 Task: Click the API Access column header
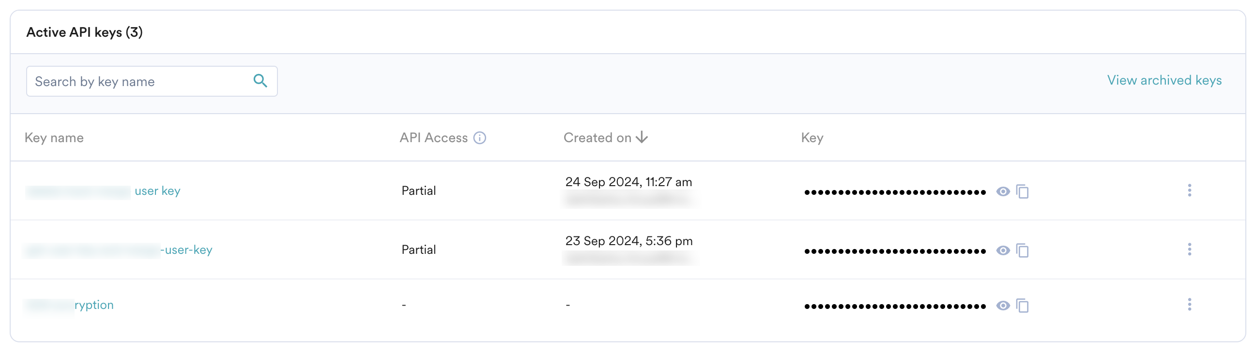pos(433,138)
